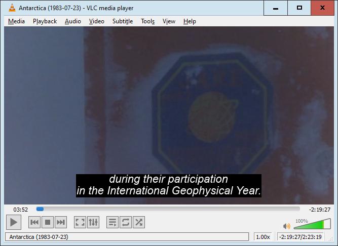Open the Media menu

coord(16,21)
